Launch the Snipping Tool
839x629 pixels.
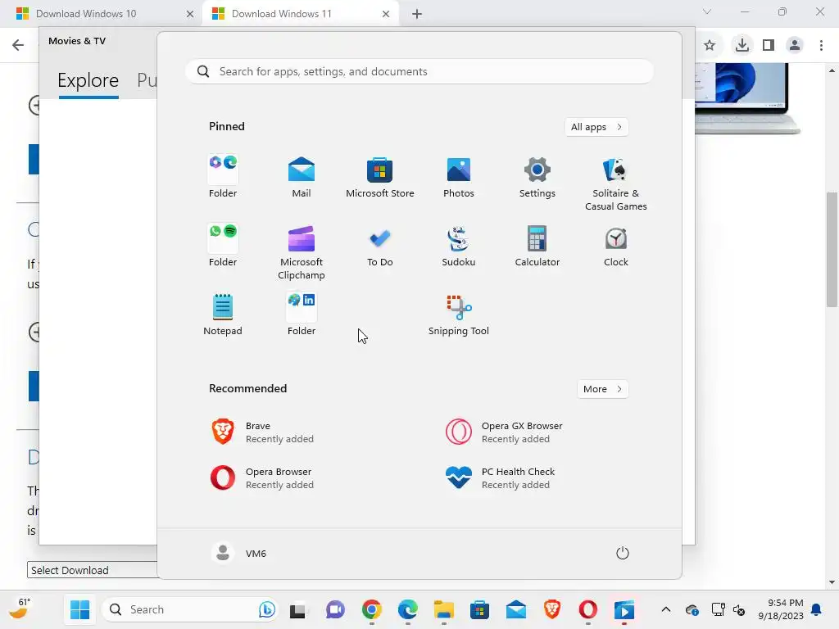[459, 314]
